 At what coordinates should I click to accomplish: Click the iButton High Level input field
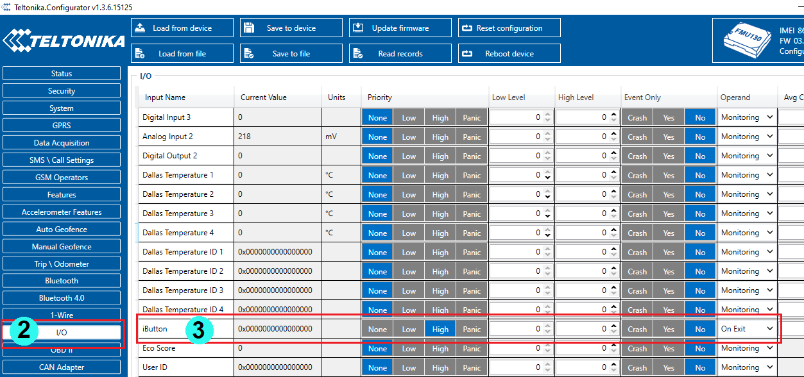[581, 329]
